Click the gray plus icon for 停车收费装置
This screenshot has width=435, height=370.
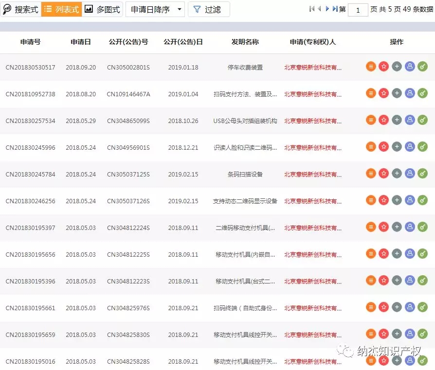click(x=397, y=67)
